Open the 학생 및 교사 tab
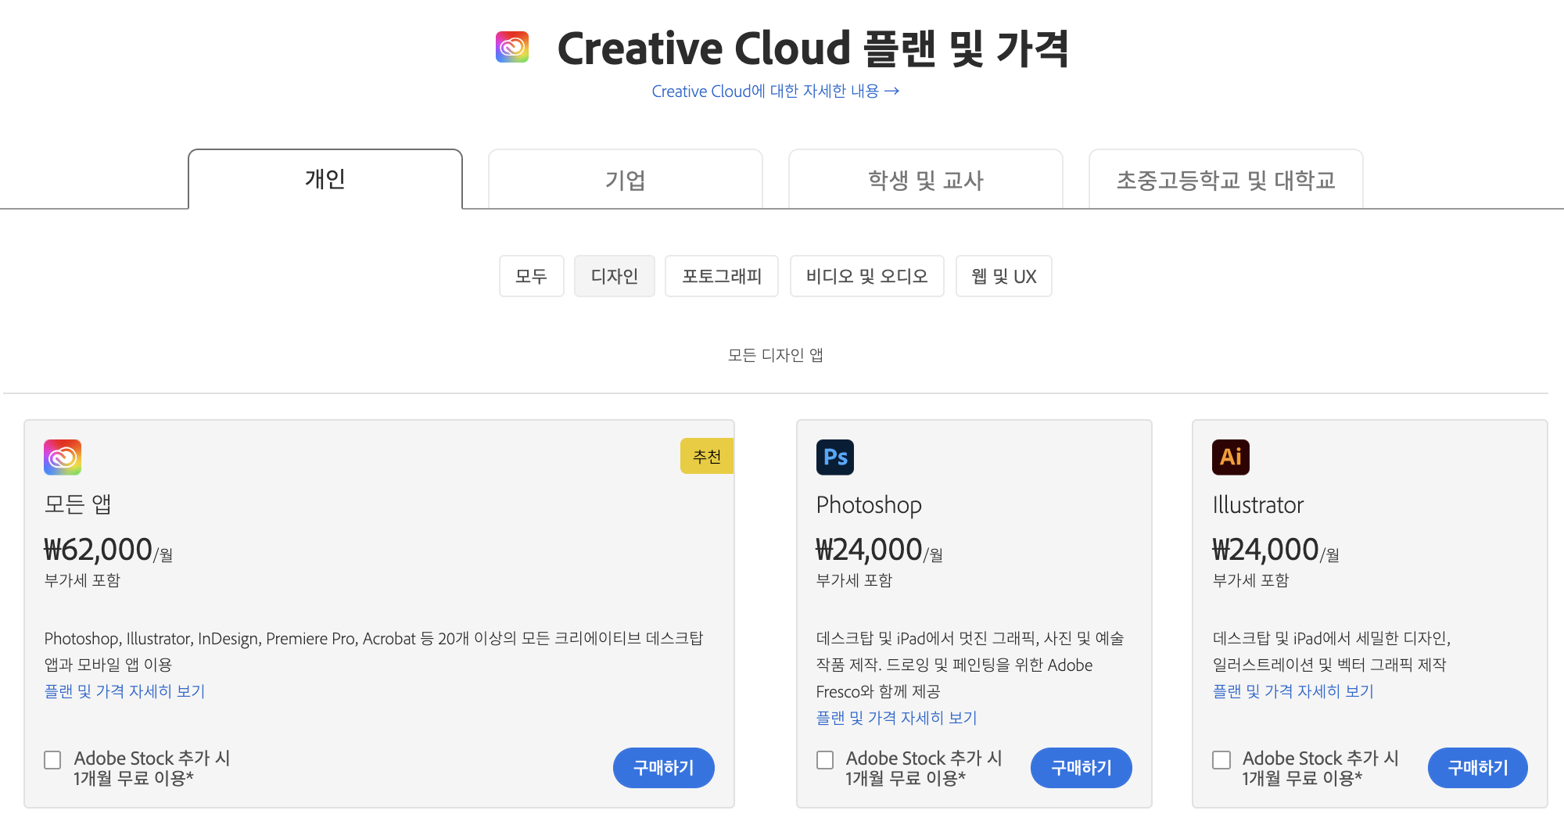Screen dimensions: 1564x832 [x=926, y=180]
